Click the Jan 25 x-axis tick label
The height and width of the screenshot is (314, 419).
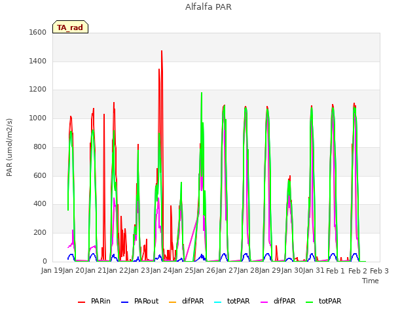pos(183,271)
